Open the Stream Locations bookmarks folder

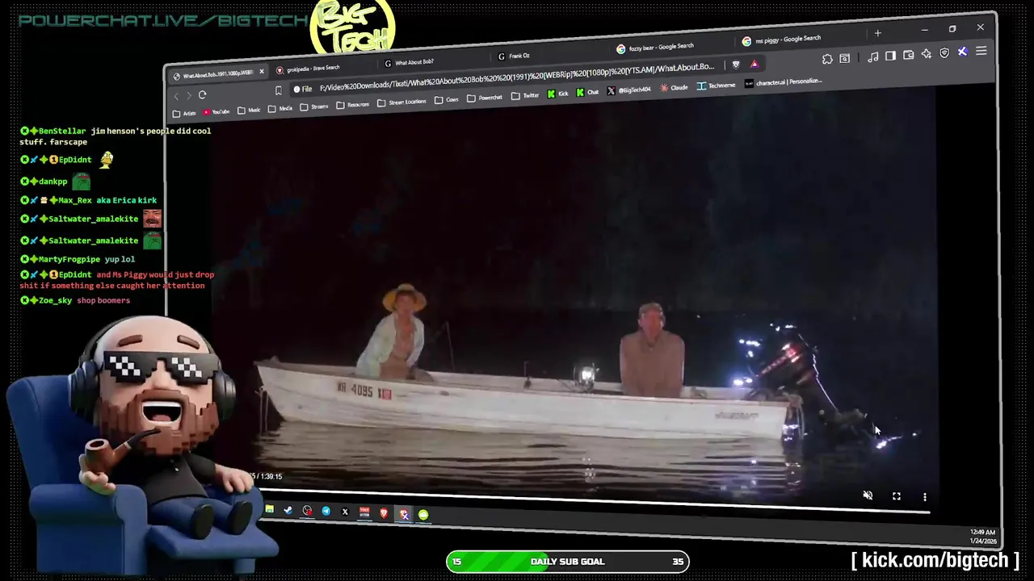402,102
